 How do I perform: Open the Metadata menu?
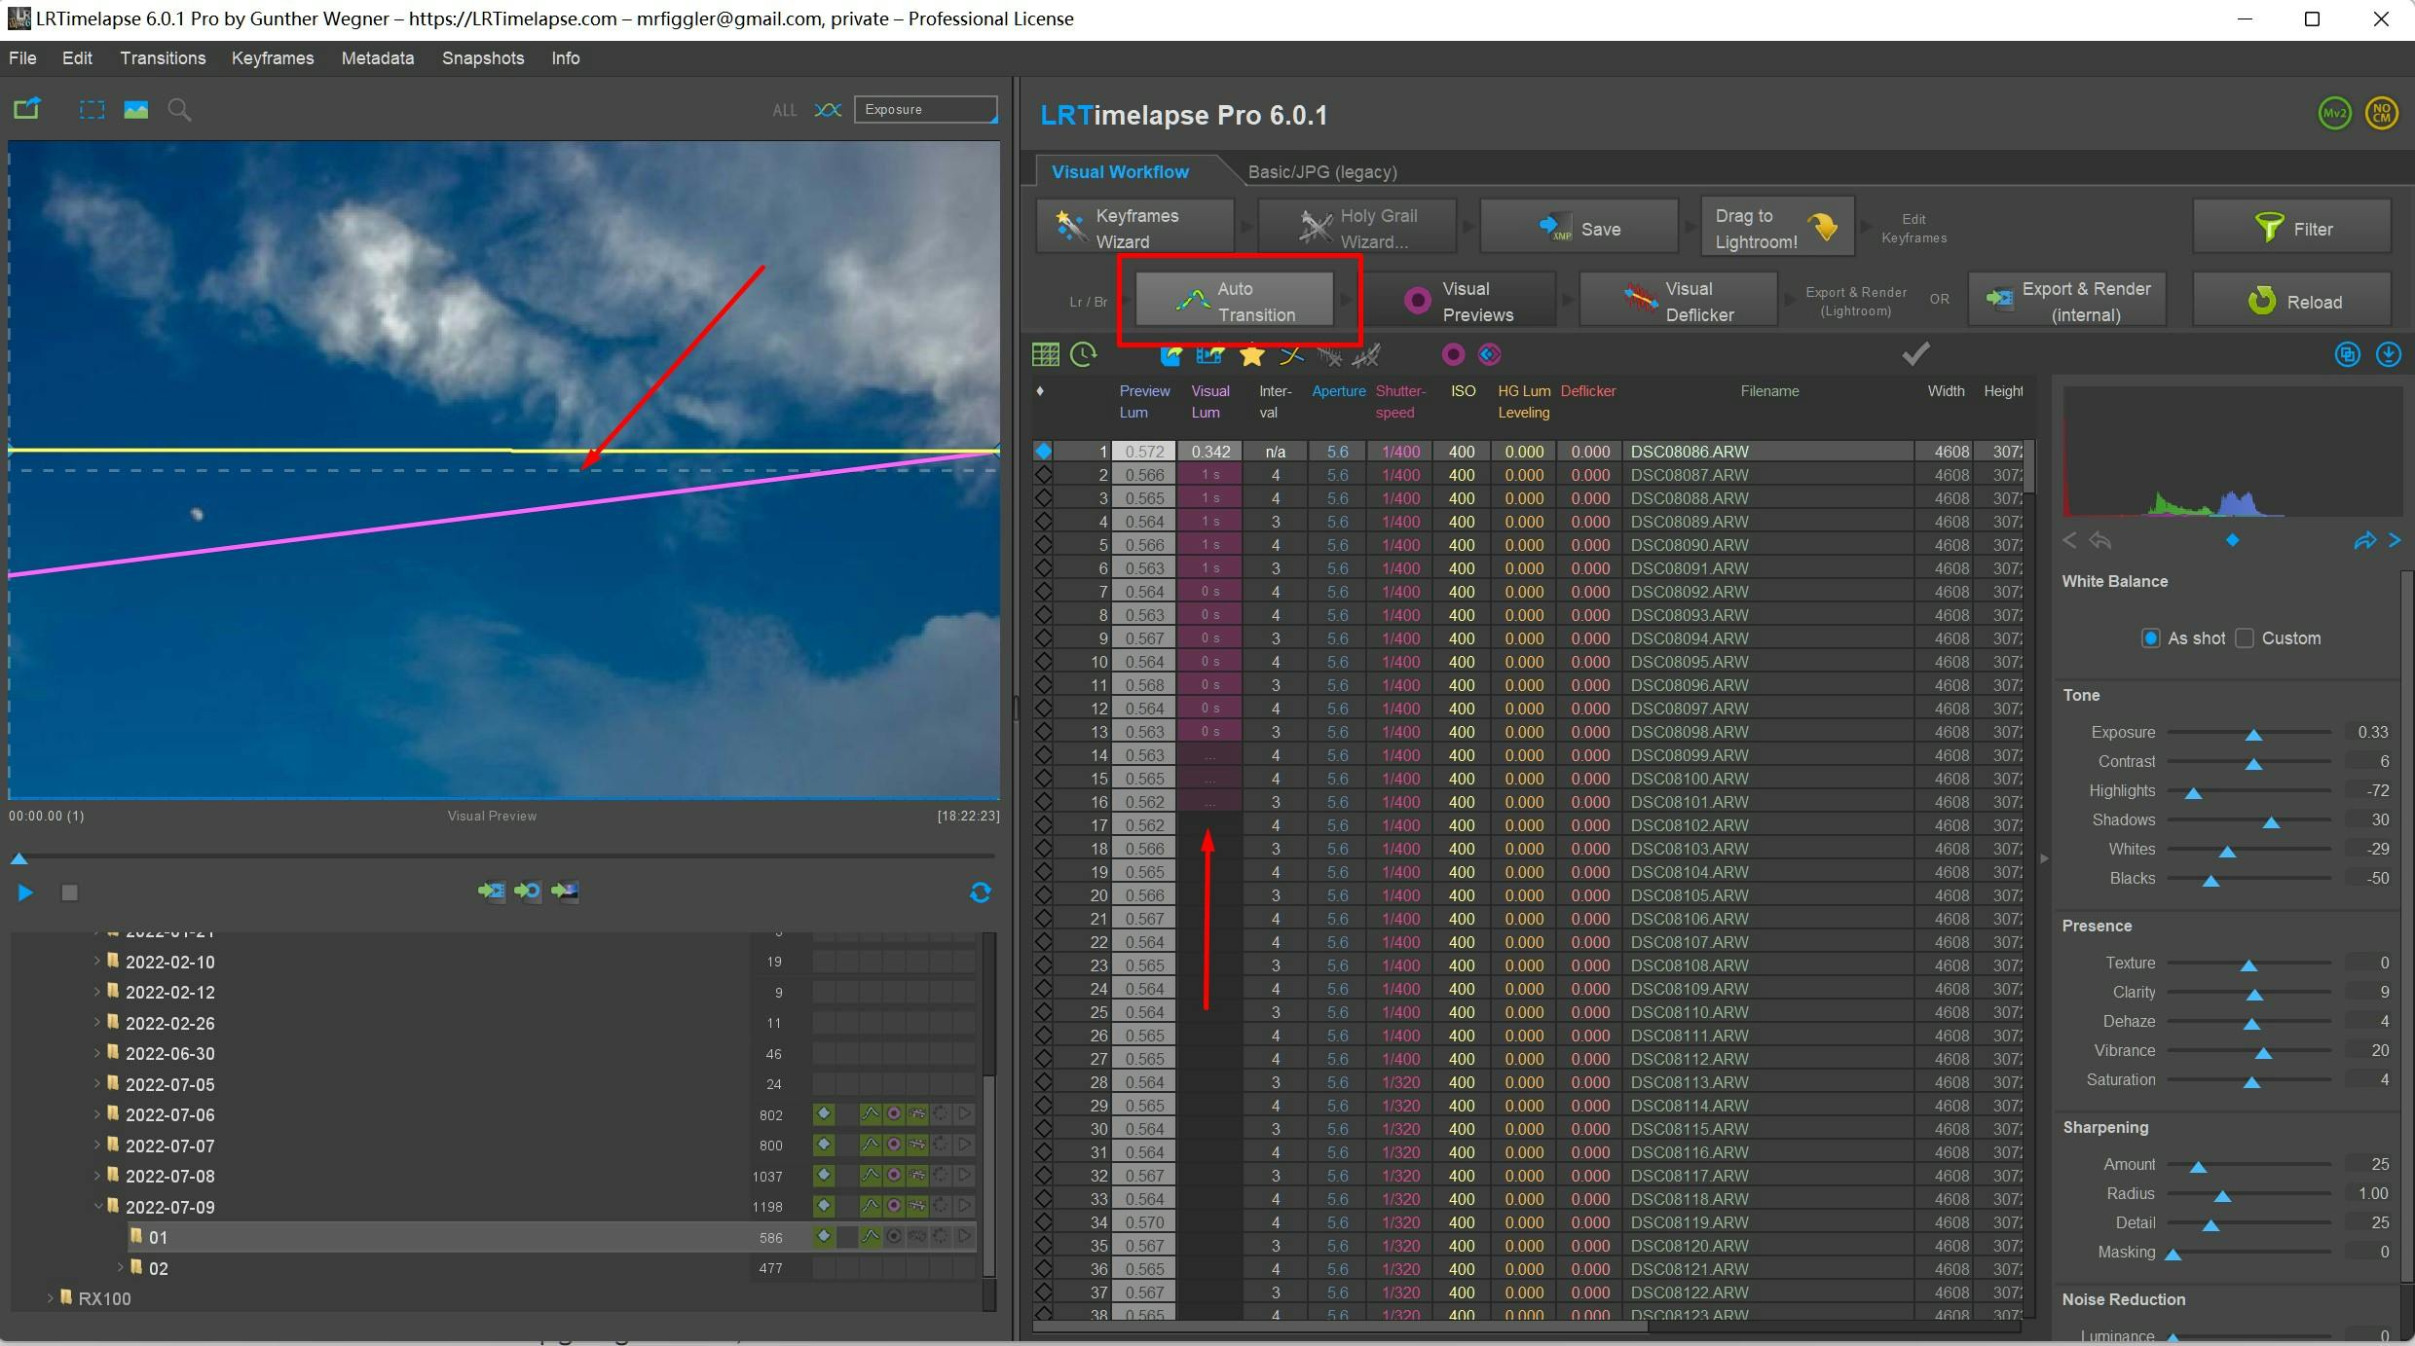click(x=378, y=58)
